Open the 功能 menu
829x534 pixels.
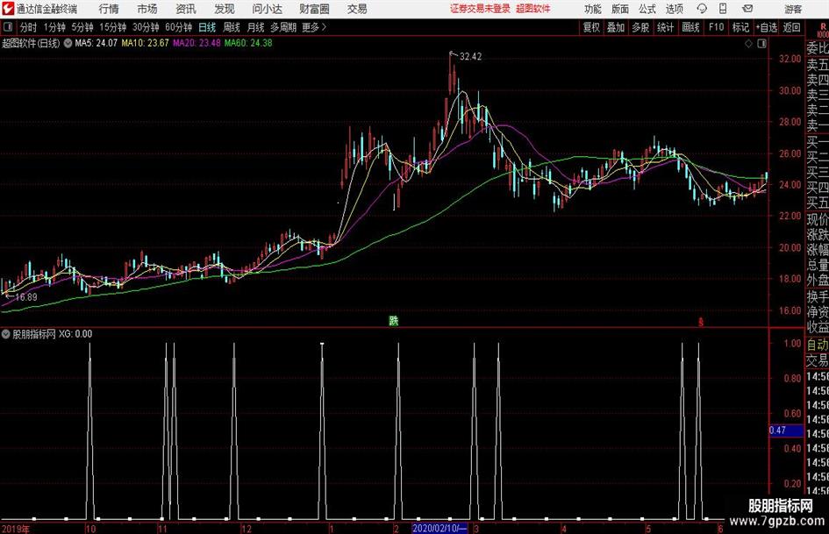coord(593,9)
